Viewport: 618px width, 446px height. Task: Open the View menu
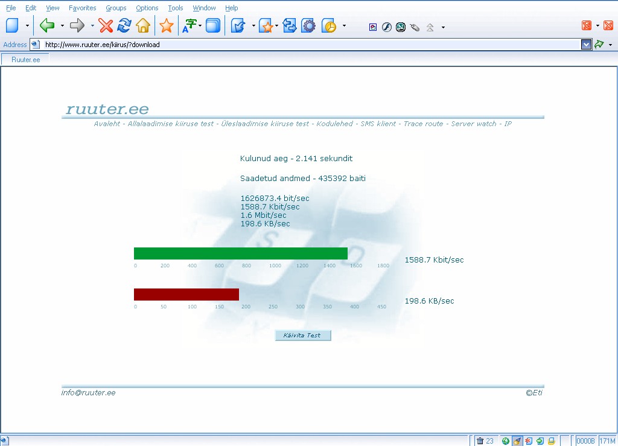coord(53,8)
